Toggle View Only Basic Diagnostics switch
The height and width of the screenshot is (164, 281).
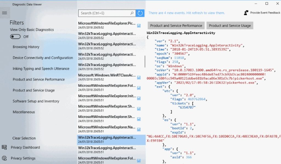pyautogui.click(x=15, y=37)
